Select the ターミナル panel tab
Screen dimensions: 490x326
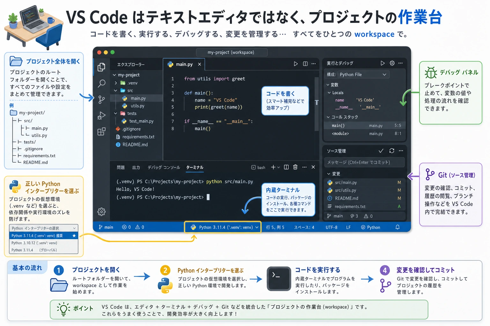click(195, 167)
